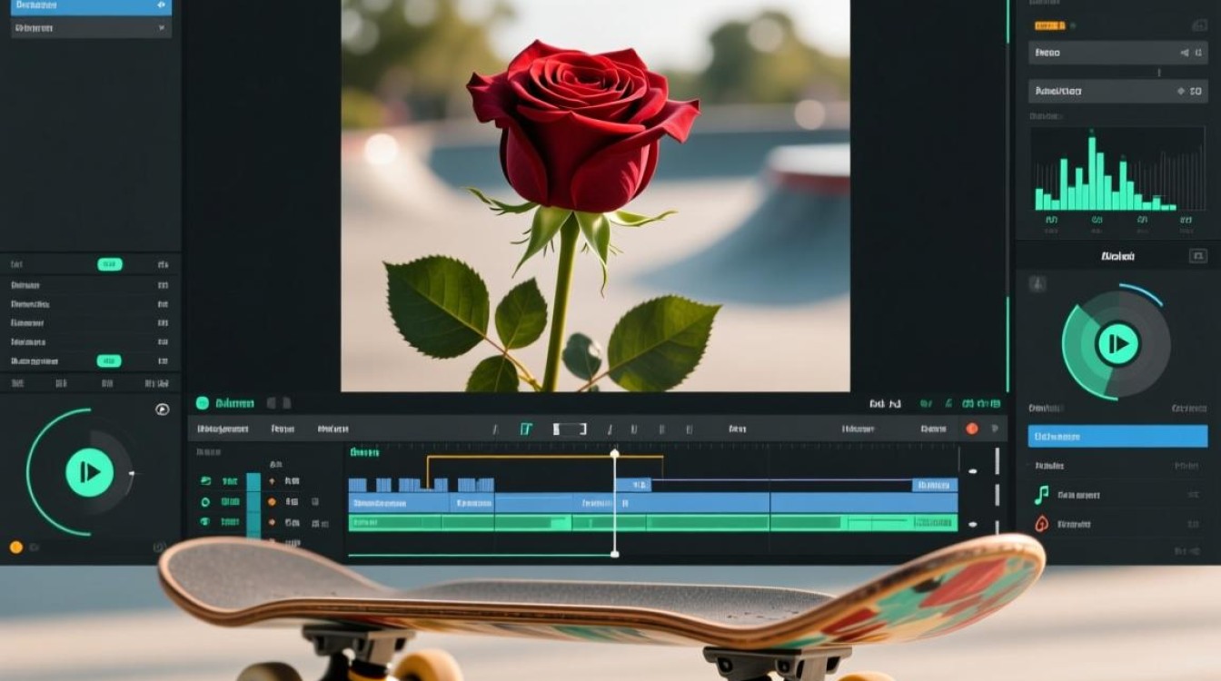Click small circular icon above left play dial

(x=163, y=410)
